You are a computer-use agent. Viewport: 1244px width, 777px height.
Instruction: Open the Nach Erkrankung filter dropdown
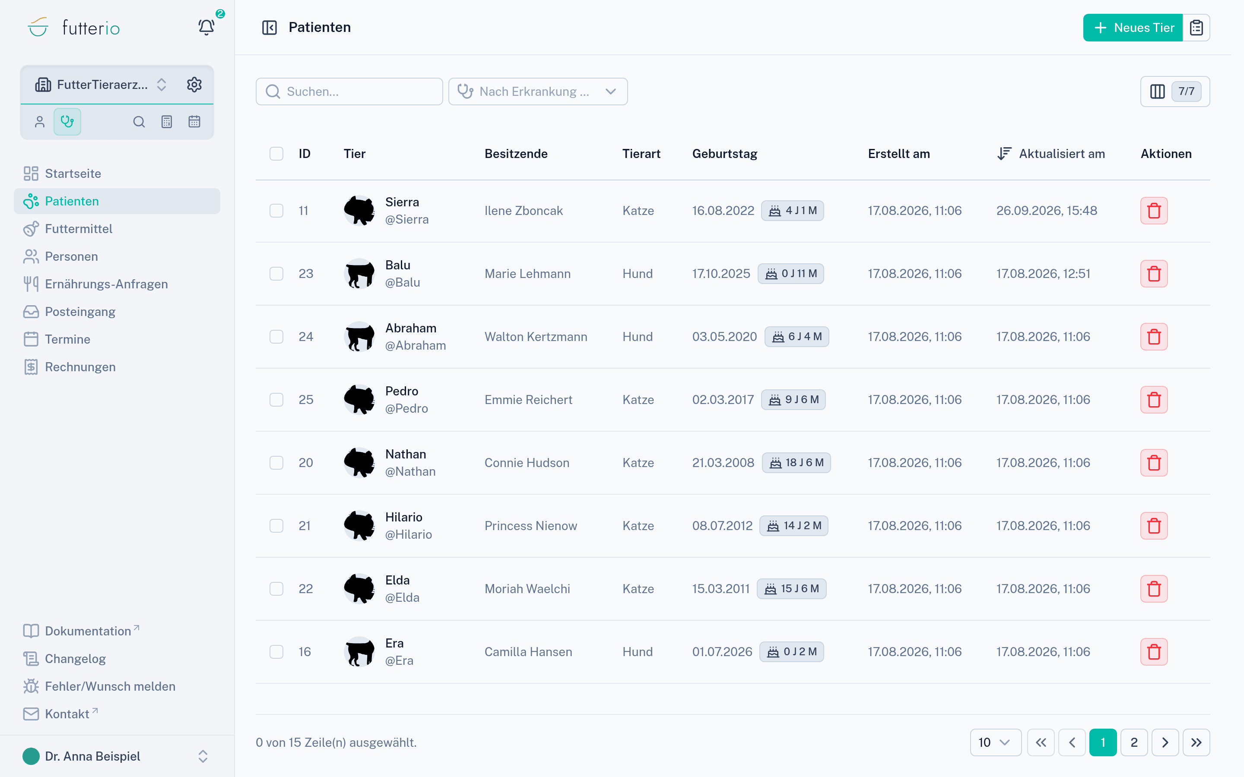[538, 92]
